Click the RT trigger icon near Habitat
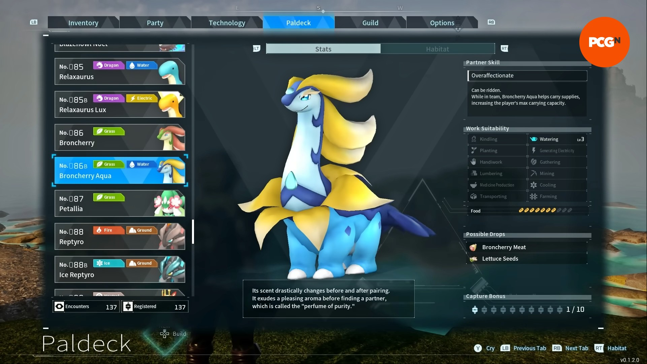 (504, 48)
